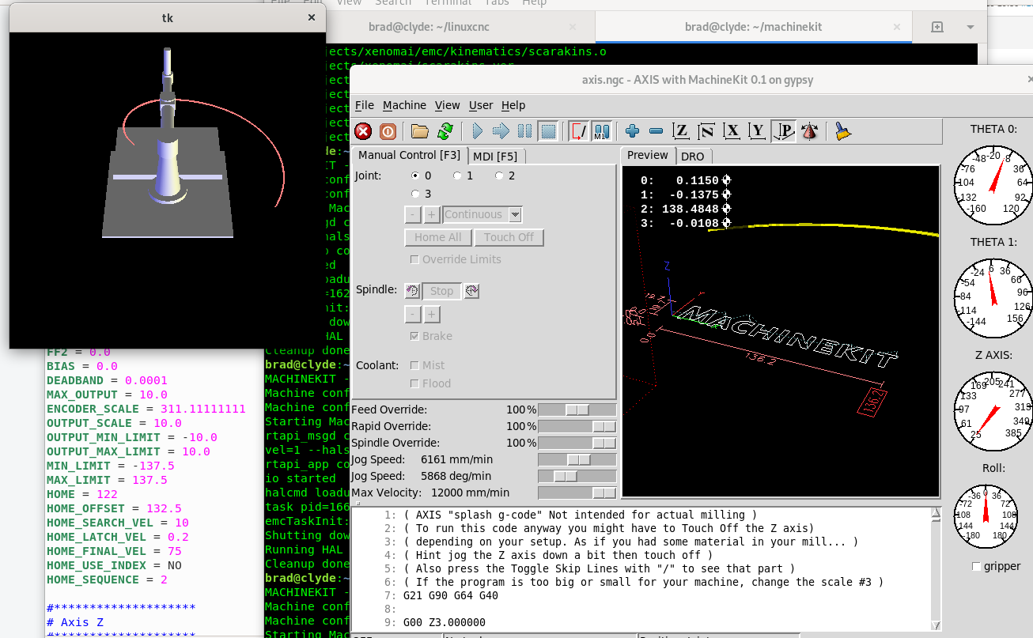The image size is (1033, 638).
Task: Switch to the DRO tab
Action: 692,157
